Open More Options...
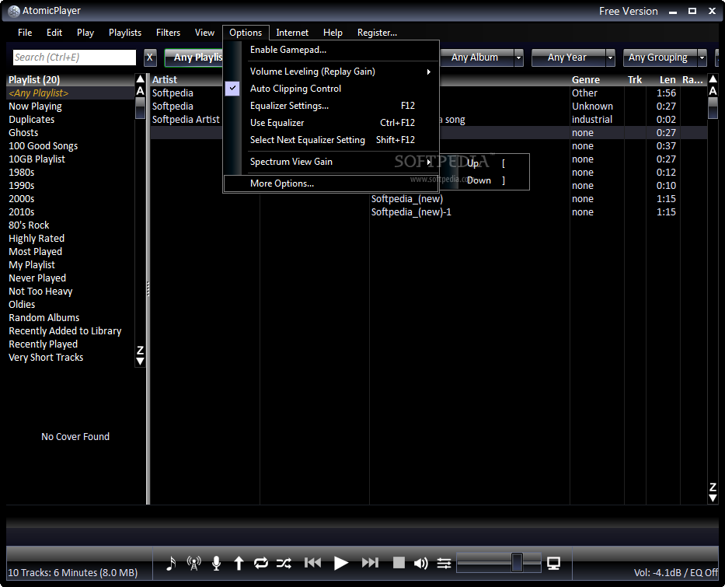Image resolution: width=725 pixels, height=587 pixels. tap(331, 183)
